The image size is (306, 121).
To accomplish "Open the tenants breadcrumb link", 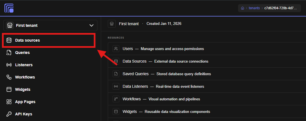I will click(x=254, y=8).
